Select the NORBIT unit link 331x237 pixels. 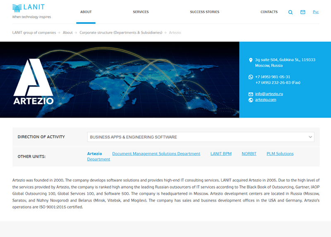pos(249,154)
